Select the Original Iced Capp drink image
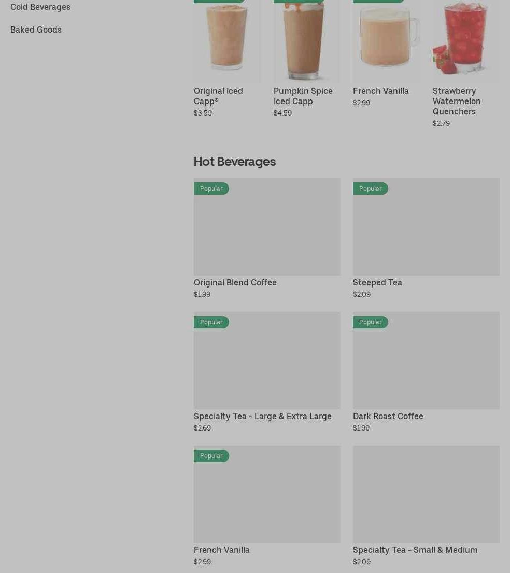The image size is (510, 573). 226,41
